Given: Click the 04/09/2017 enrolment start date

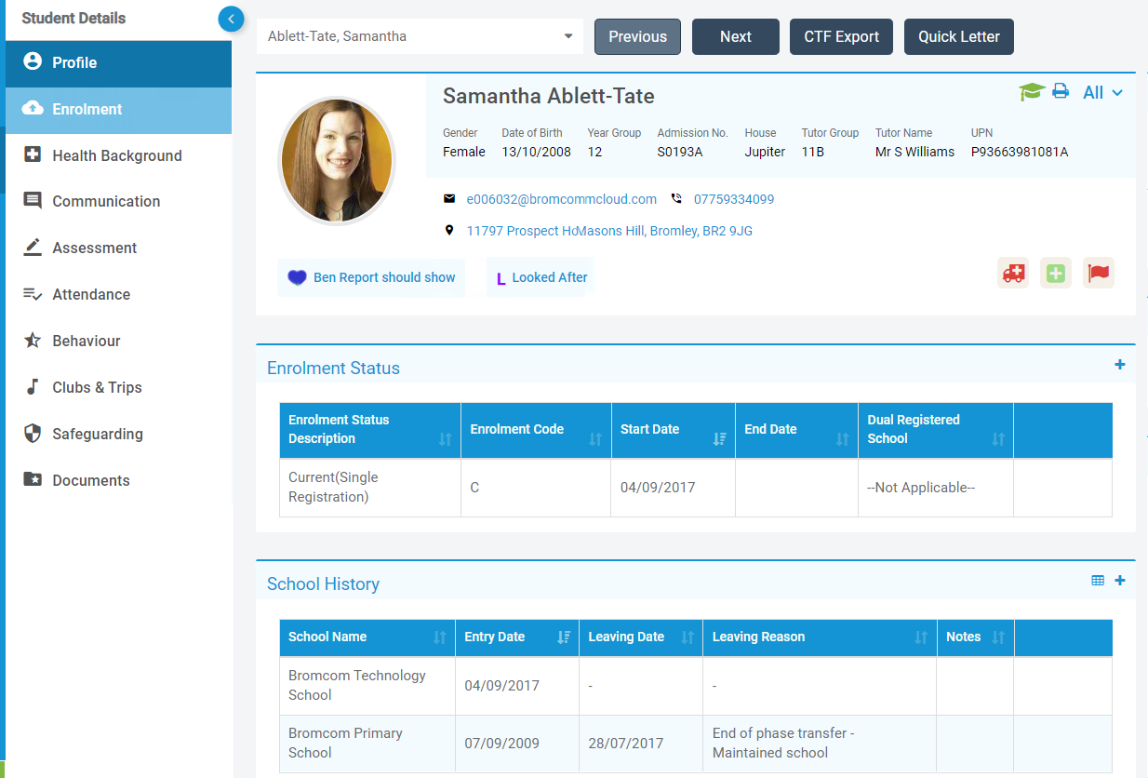Looking at the screenshot, I should click(x=658, y=488).
